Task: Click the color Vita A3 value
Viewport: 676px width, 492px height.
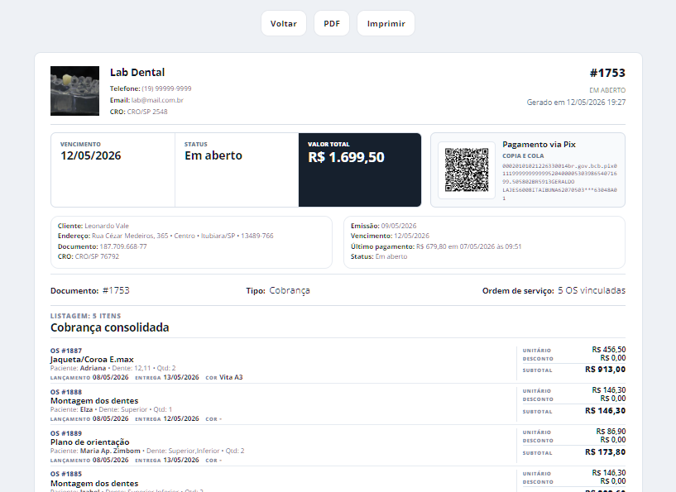Action: (231, 377)
